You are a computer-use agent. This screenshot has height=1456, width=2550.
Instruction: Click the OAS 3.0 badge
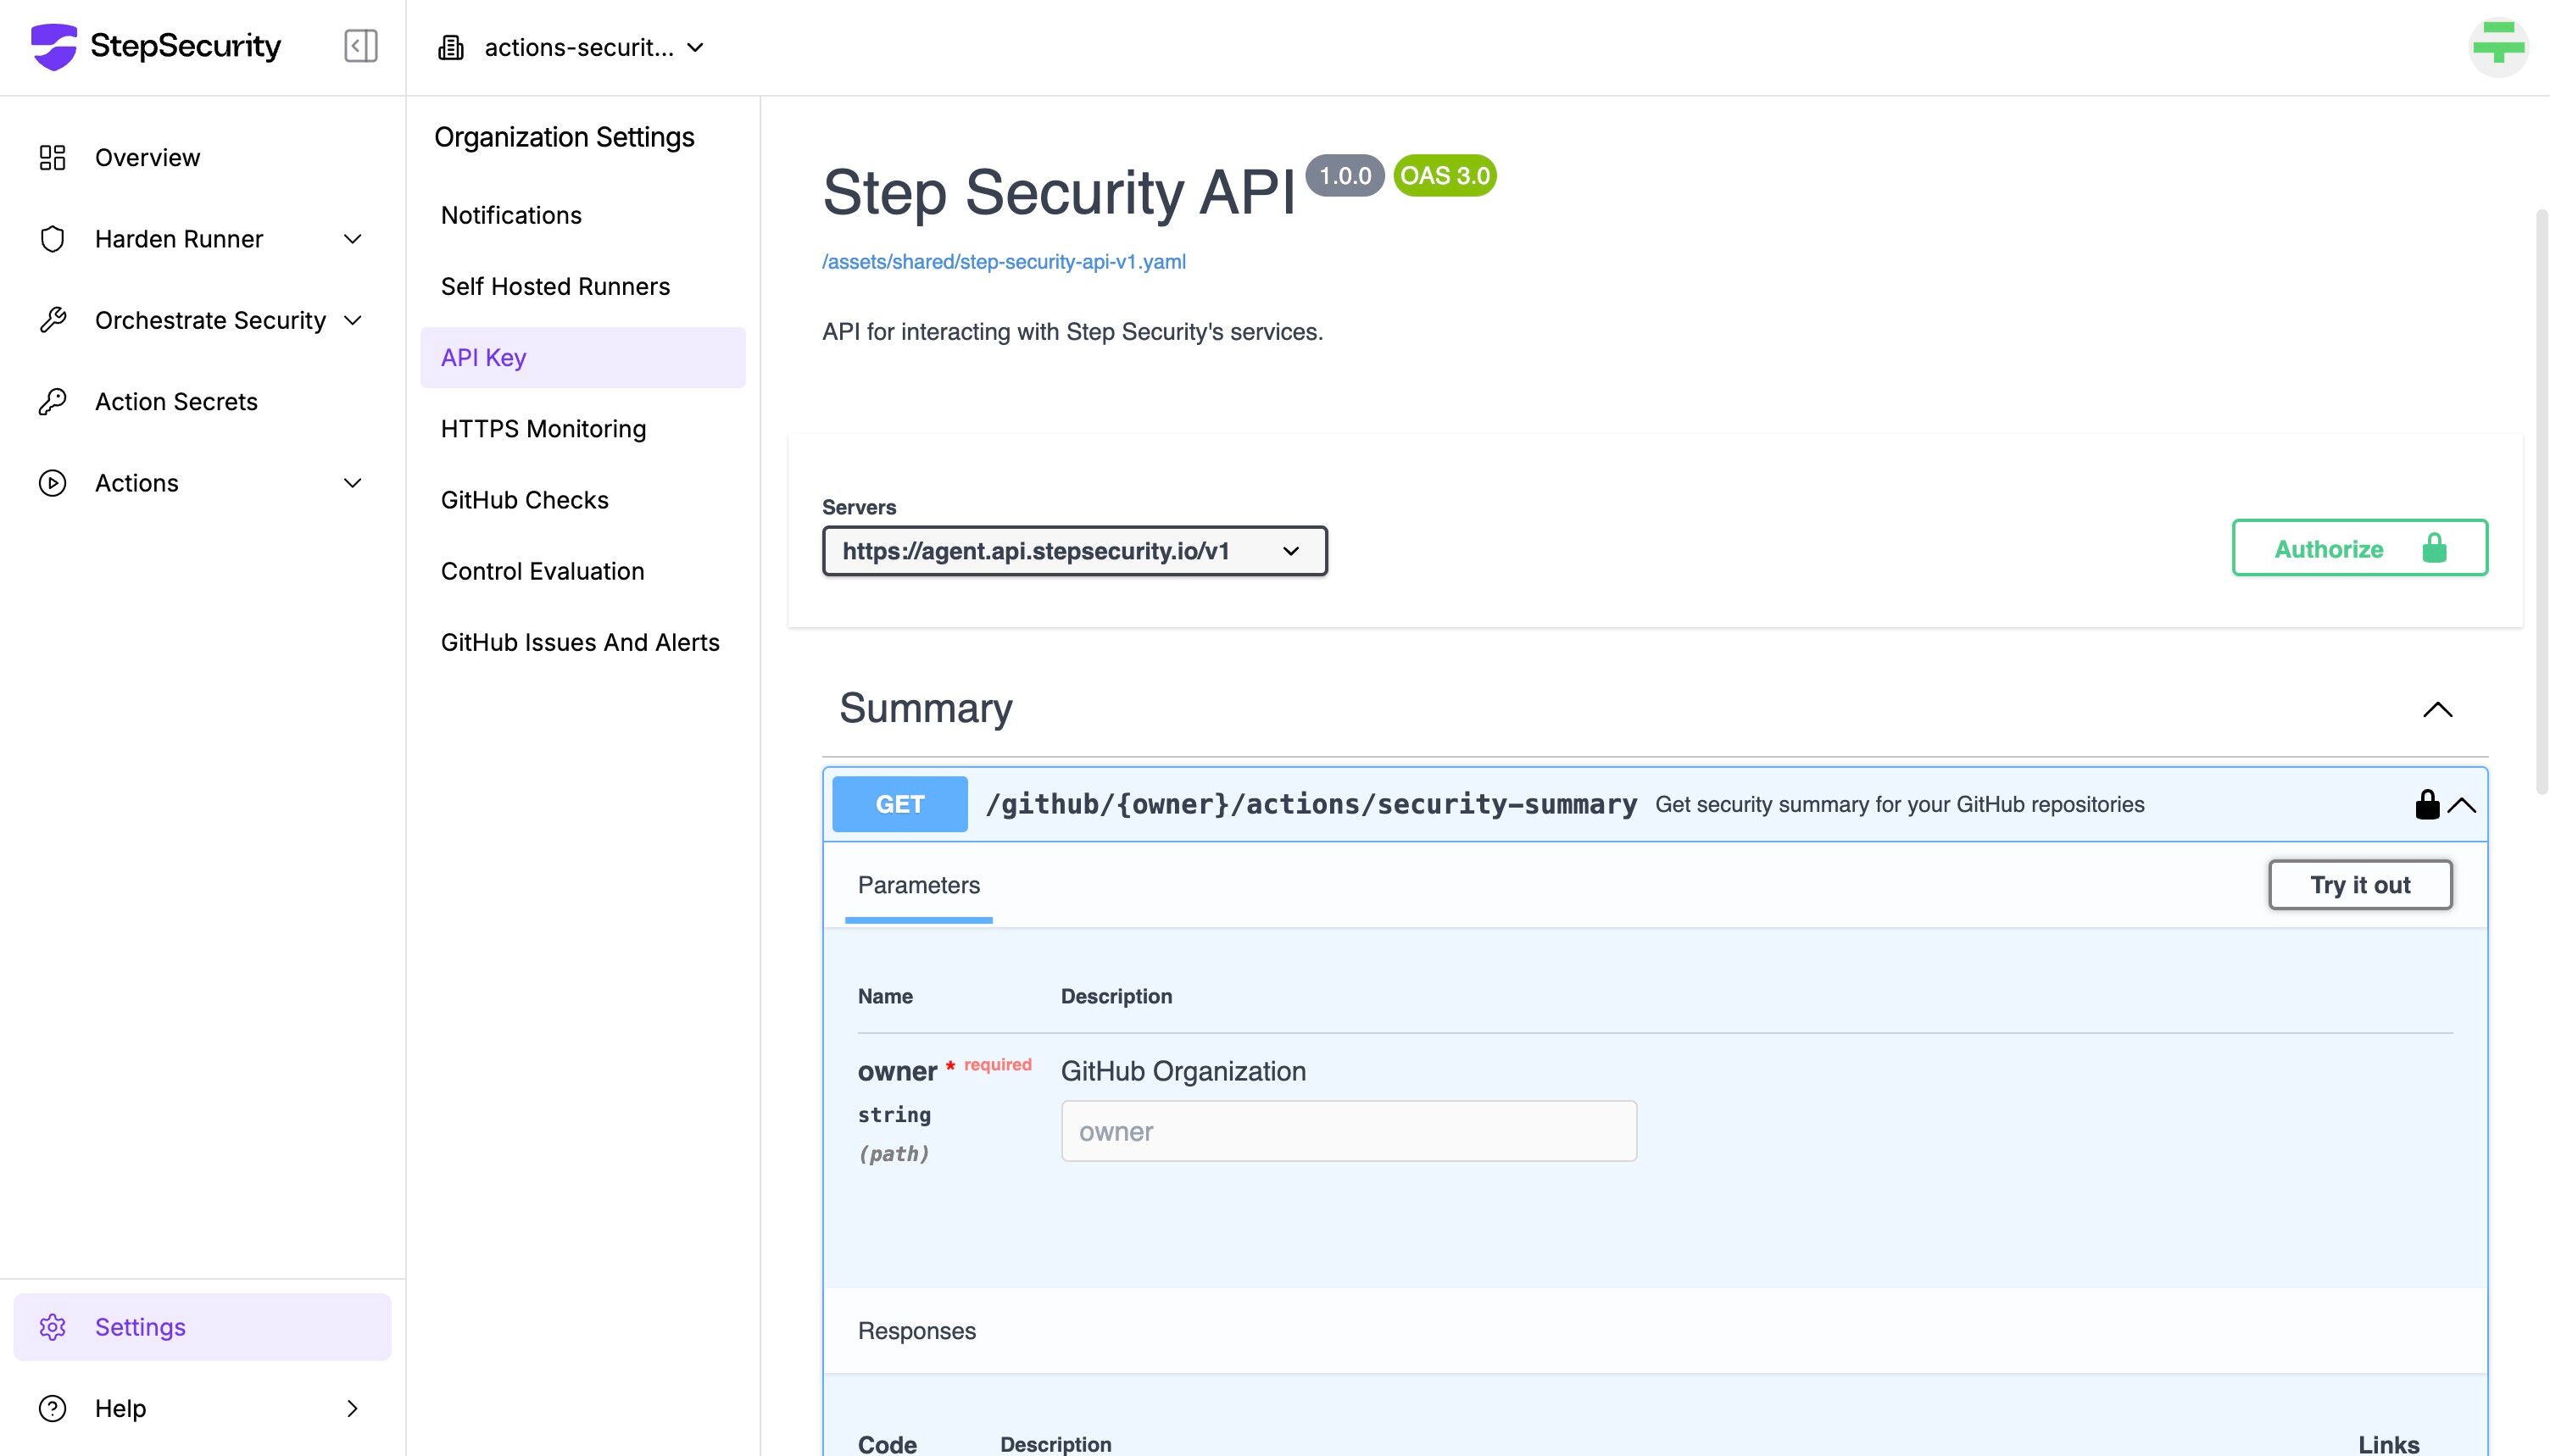coord(1445,176)
